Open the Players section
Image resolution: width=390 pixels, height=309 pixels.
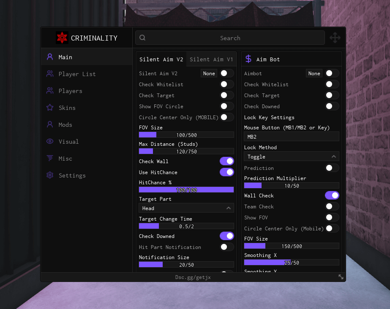coord(87,91)
